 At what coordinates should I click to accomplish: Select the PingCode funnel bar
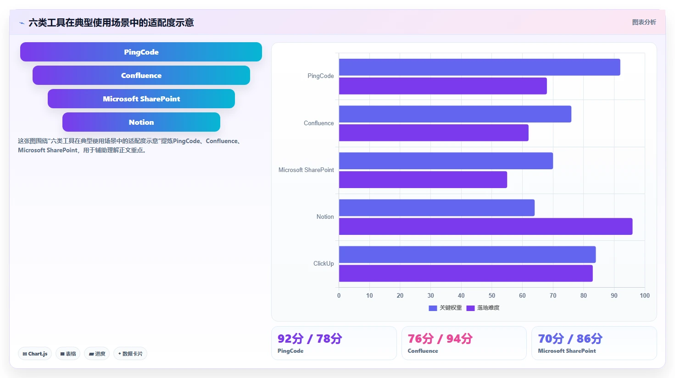coord(141,52)
